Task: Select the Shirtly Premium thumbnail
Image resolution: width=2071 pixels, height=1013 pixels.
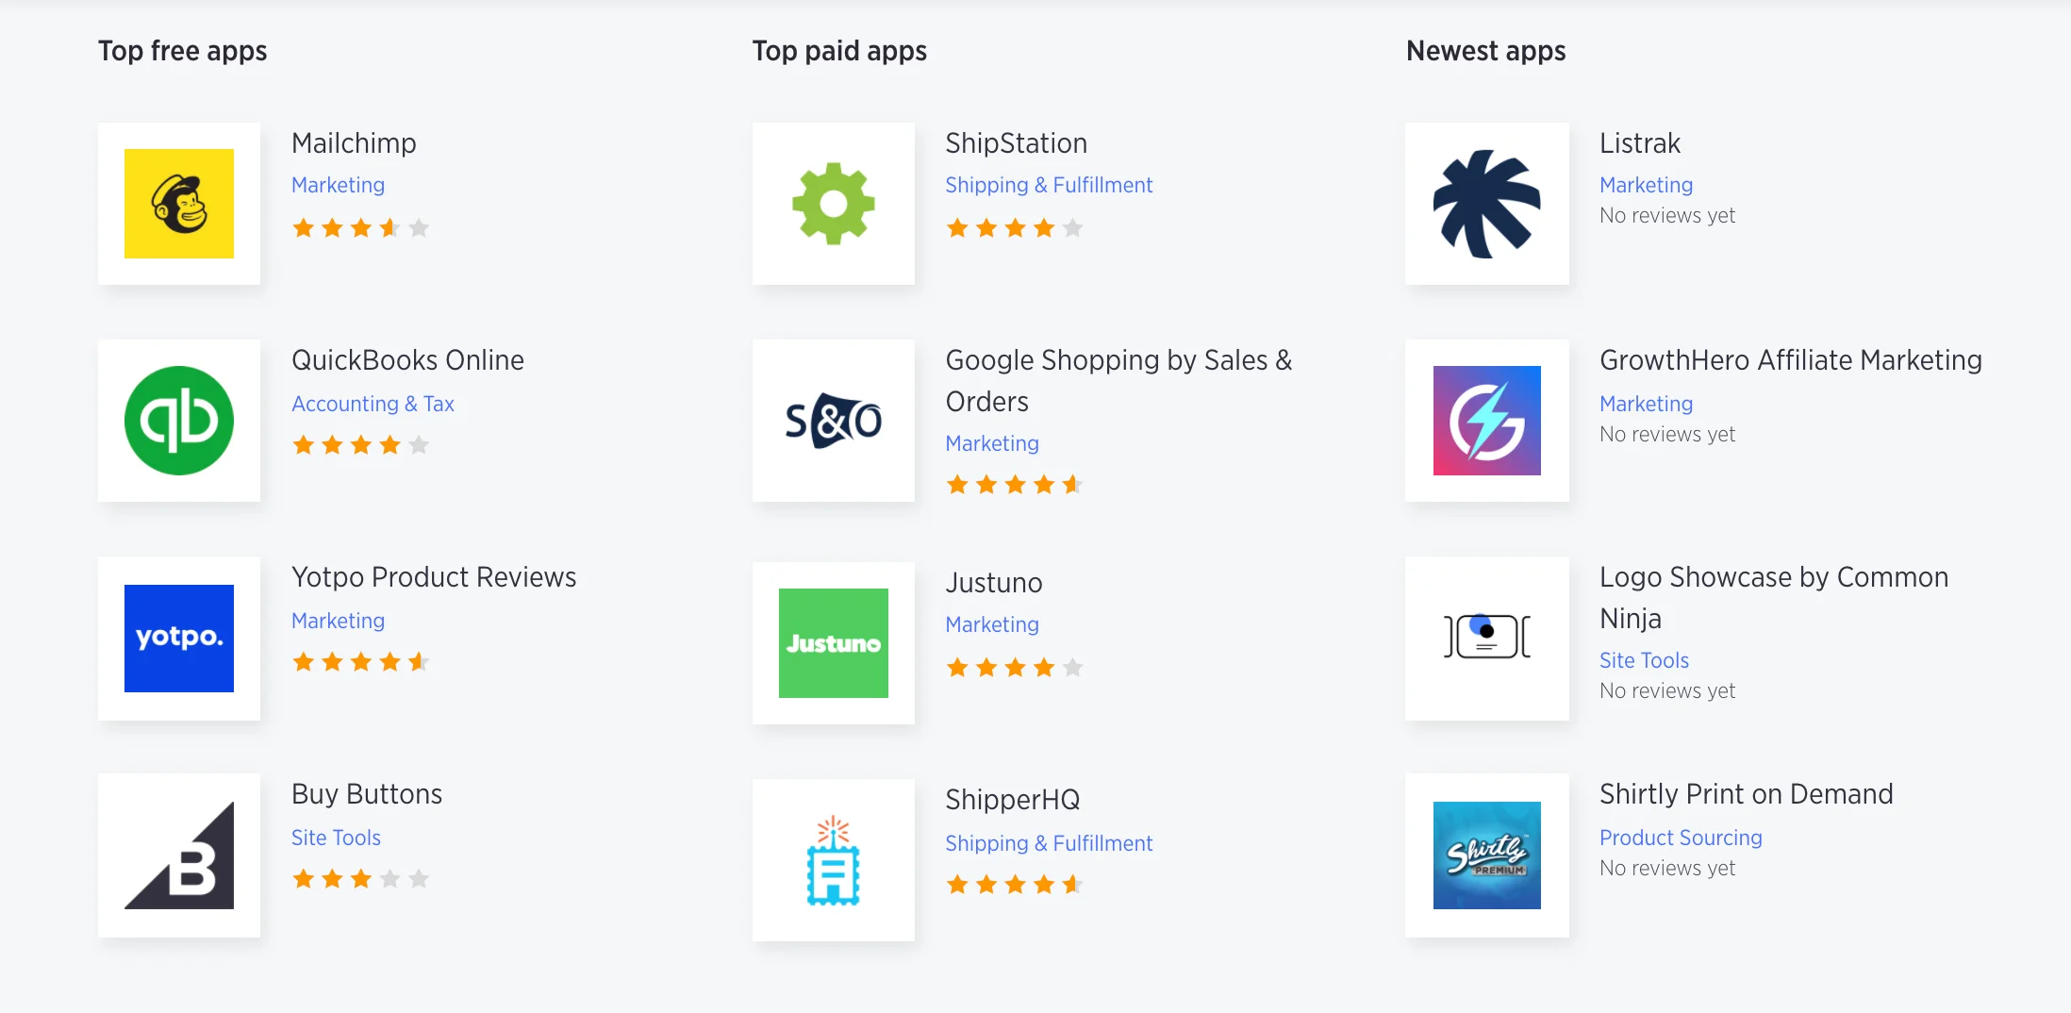Action: coord(1487,855)
